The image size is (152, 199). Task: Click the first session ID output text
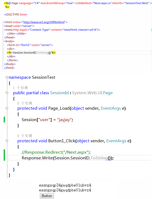pos(65,185)
